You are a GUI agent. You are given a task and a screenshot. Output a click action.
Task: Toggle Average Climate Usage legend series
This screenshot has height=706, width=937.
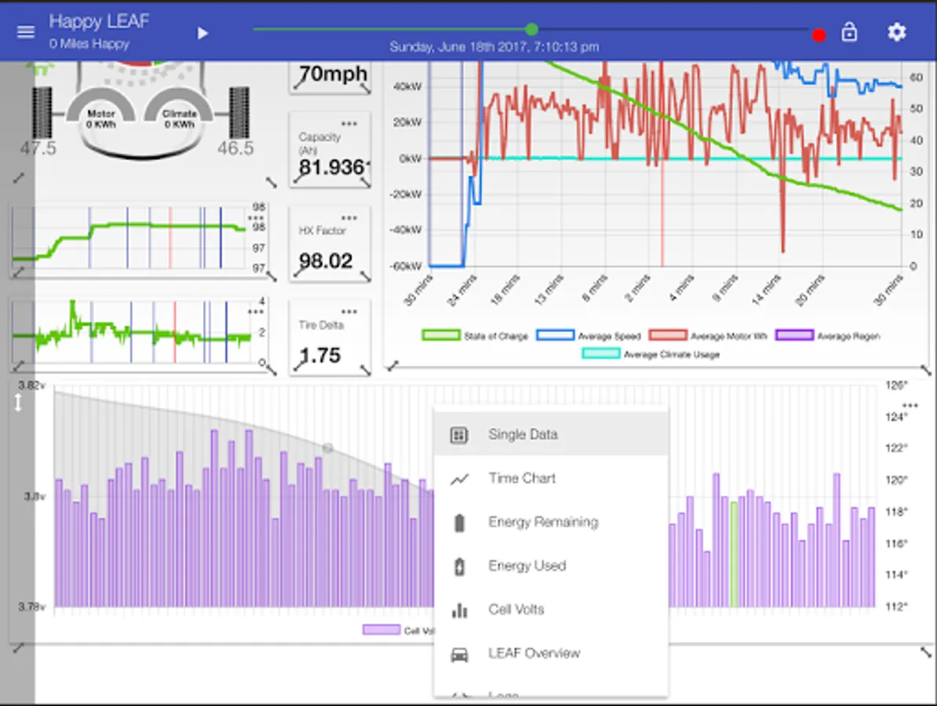[651, 355]
